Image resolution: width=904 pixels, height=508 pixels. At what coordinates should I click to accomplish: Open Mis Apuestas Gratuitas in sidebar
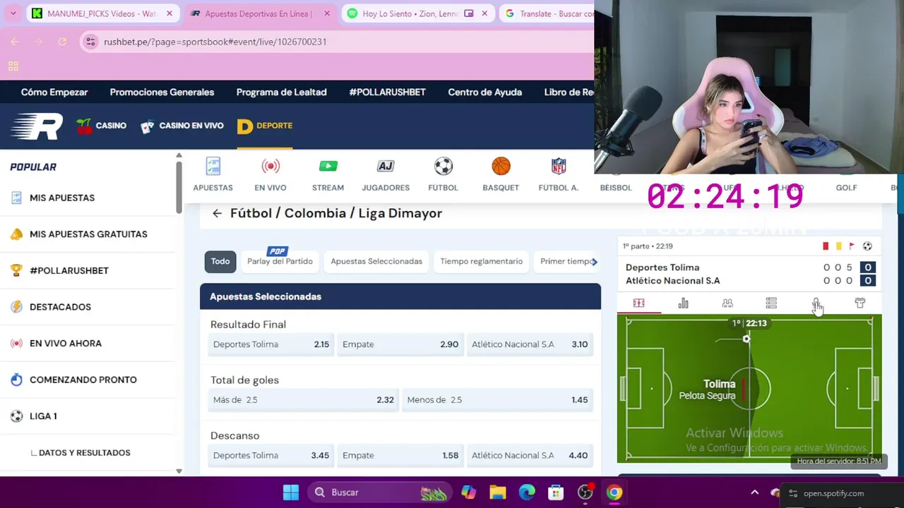point(88,234)
